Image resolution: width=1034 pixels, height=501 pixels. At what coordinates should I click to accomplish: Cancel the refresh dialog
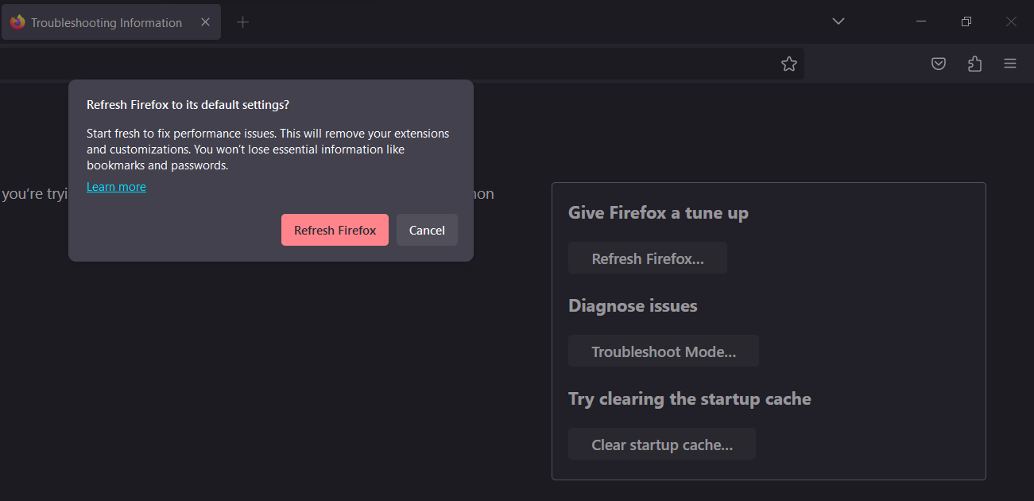coord(427,230)
